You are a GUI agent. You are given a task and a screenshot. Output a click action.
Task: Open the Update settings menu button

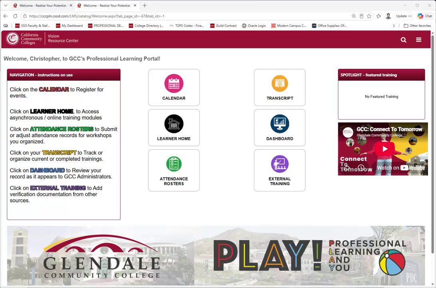pos(404,16)
